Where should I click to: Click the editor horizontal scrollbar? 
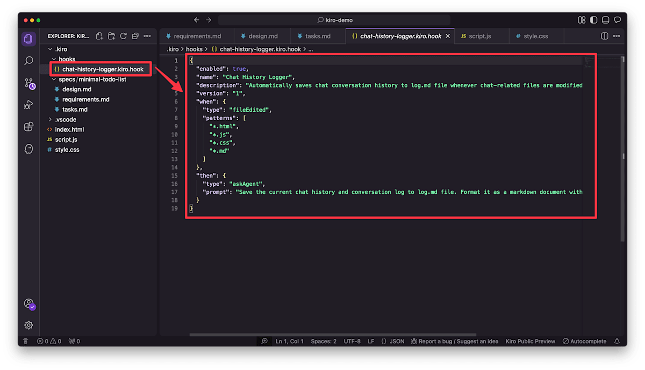333,335
